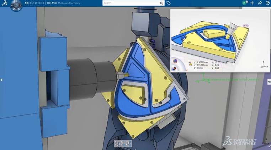This screenshot has height=150, width=271.
Task: Open the tag (6WTags) icon
Action: pos(169,3)
